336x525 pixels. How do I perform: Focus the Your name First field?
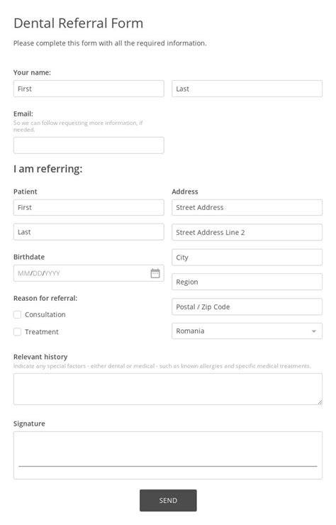click(89, 89)
